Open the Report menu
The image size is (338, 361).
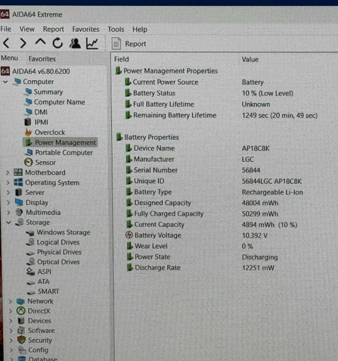click(x=53, y=29)
